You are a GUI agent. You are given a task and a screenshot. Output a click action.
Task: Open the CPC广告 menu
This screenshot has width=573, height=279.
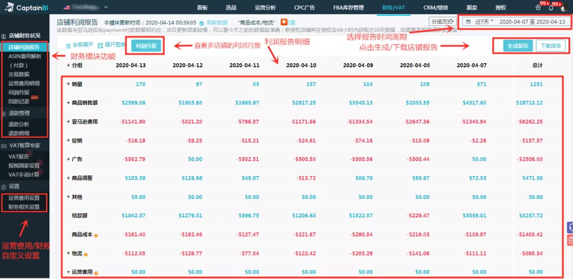point(305,7)
